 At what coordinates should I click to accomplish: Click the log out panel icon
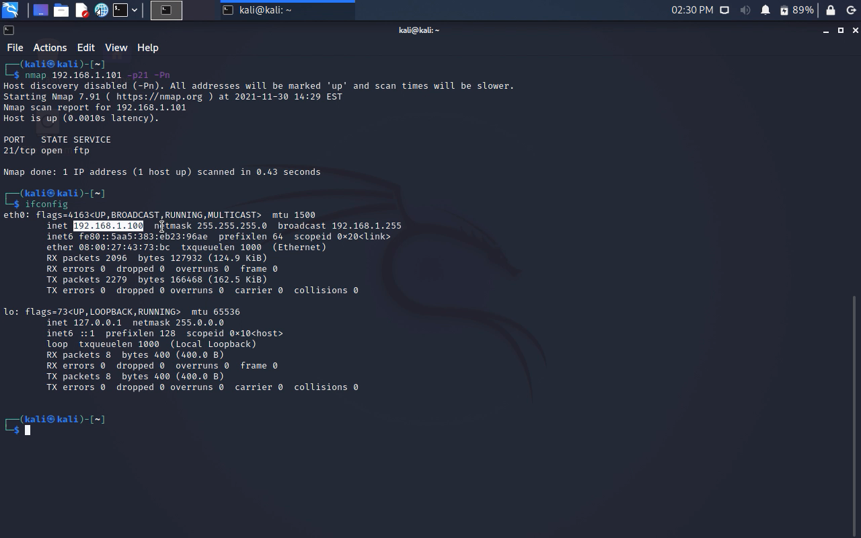(850, 10)
